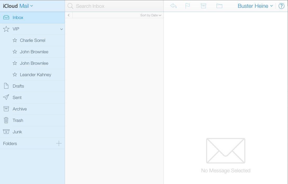Open the Sent mailbox
The width and height of the screenshot is (288, 184).
coord(17,97)
